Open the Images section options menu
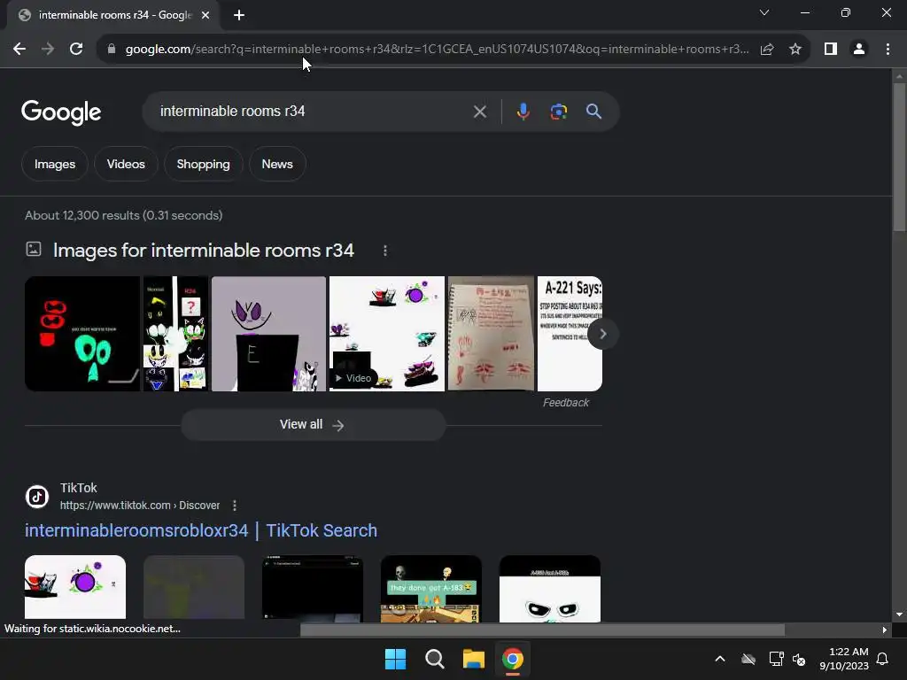 point(385,251)
